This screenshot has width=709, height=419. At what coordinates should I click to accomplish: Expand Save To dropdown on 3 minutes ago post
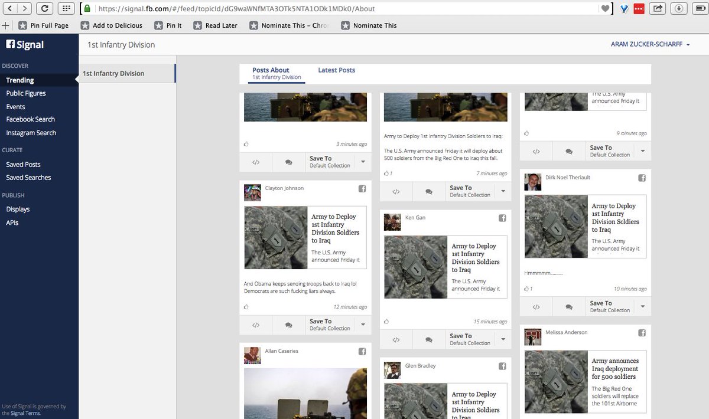[x=363, y=162]
